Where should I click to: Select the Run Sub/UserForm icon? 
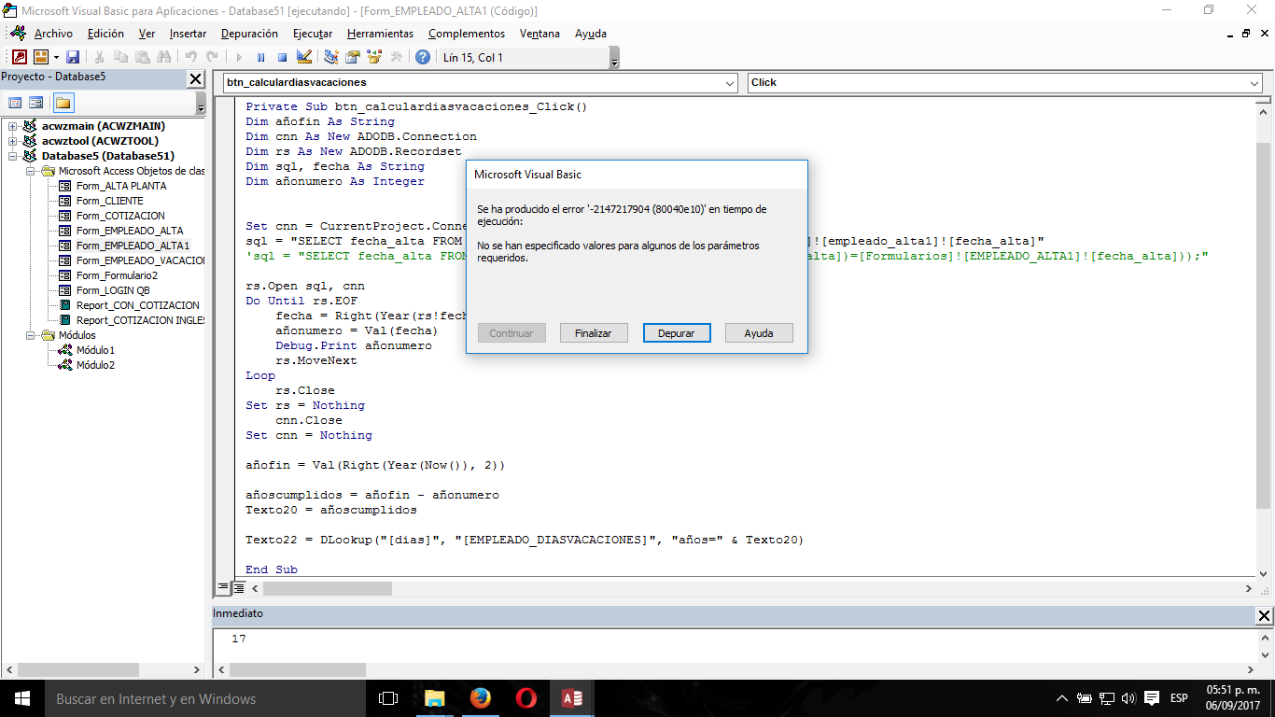(238, 56)
